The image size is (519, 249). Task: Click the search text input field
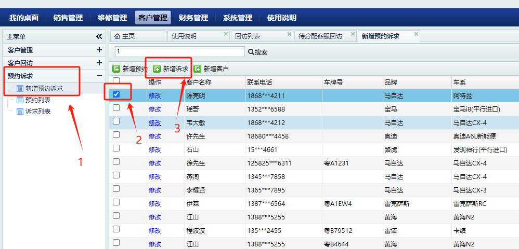tap(179, 51)
